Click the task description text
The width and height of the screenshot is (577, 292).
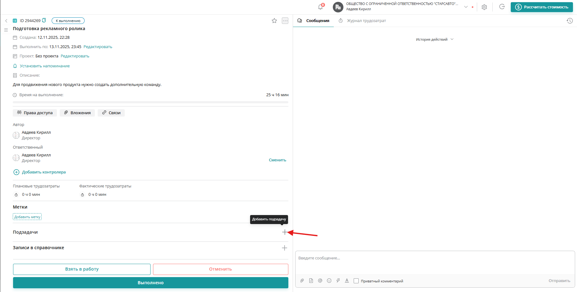[87, 85]
